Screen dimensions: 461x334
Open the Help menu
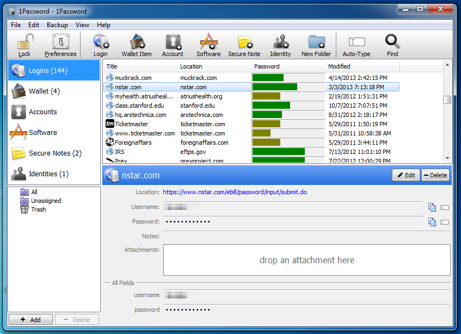(103, 25)
